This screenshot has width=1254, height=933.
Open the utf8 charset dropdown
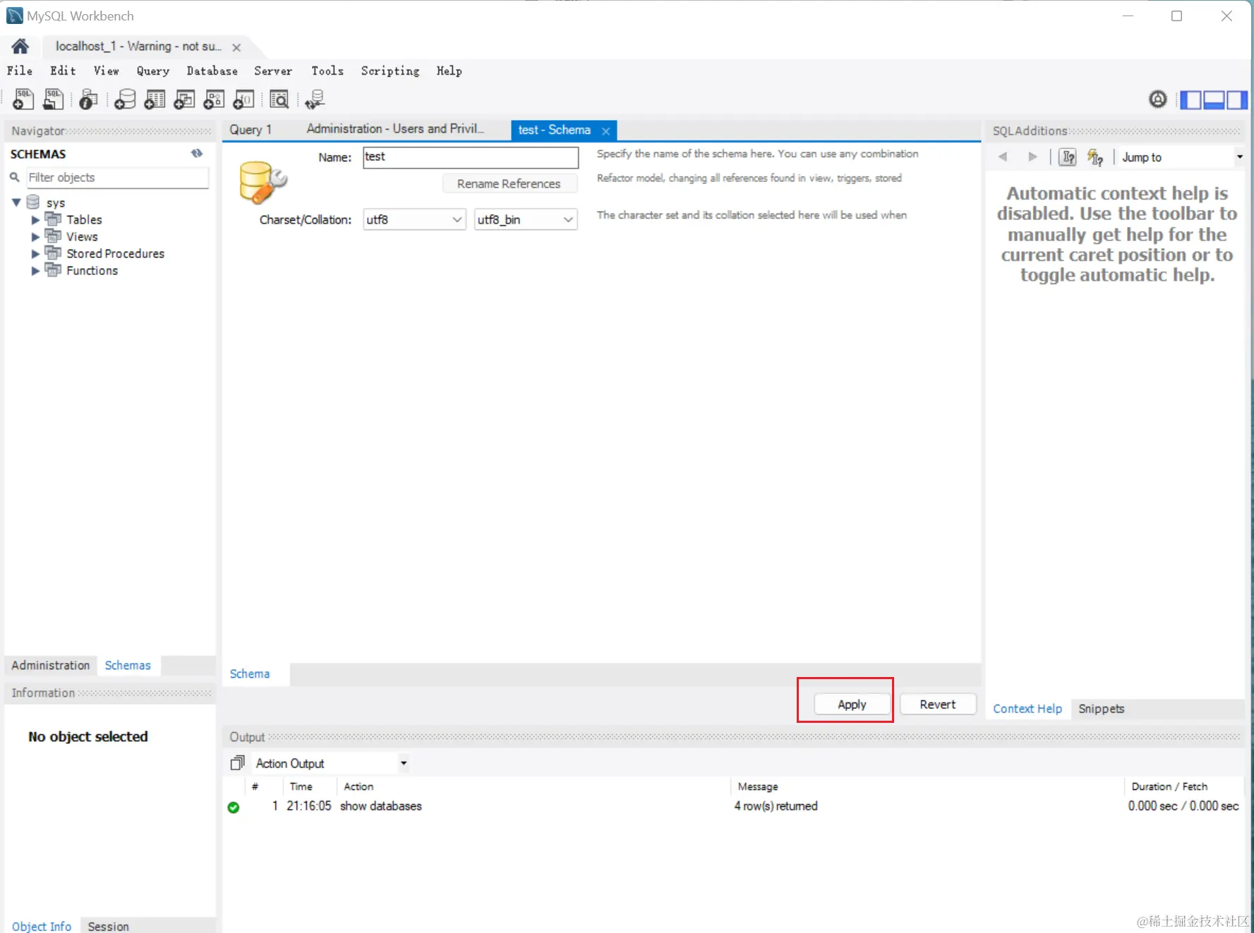click(414, 219)
